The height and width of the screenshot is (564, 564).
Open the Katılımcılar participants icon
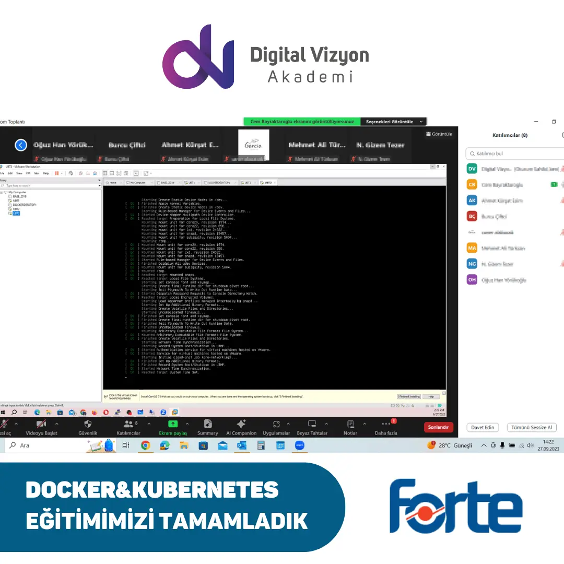click(128, 424)
